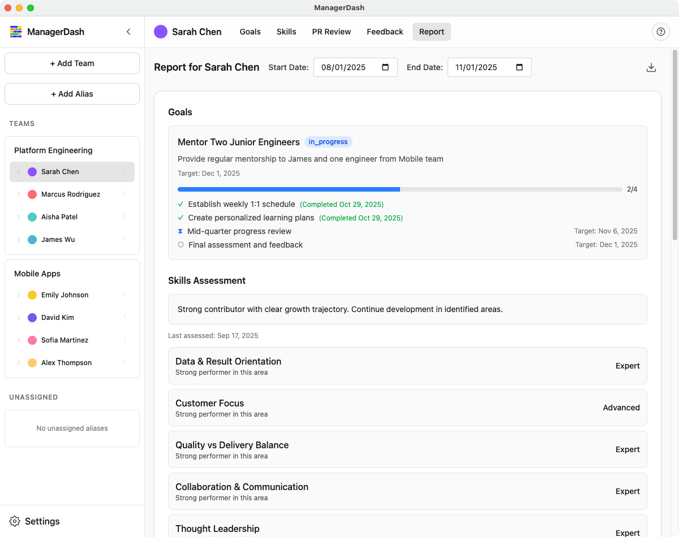Collapse the sidebar using the chevron arrow
This screenshot has width=679, height=537.
tap(128, 32)
